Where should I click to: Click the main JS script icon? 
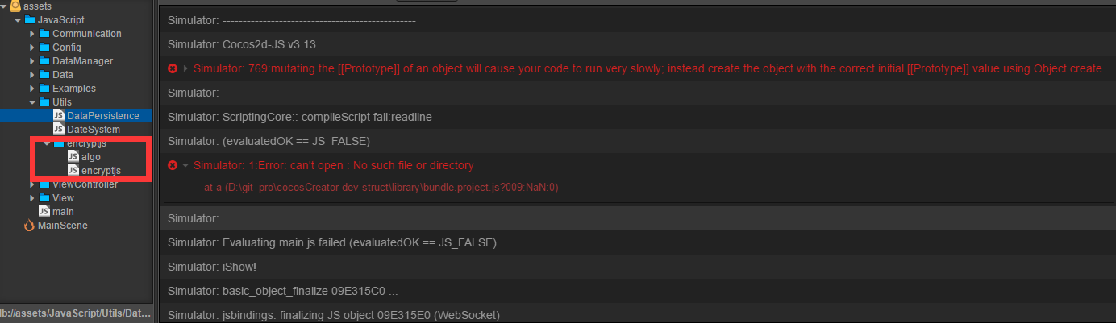(44, 212)
